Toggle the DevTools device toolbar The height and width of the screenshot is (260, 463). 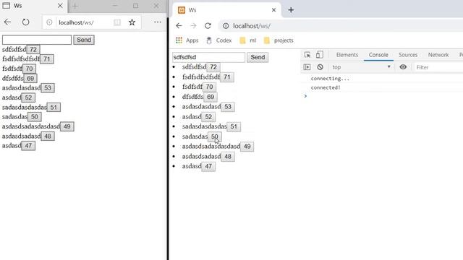click(x=320, y=55)
